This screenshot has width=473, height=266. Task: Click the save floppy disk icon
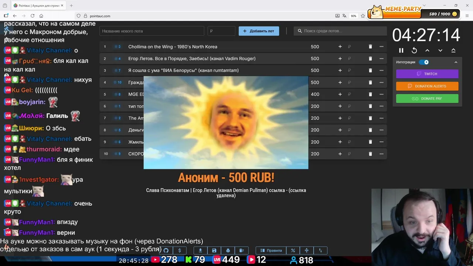[214, 250]
